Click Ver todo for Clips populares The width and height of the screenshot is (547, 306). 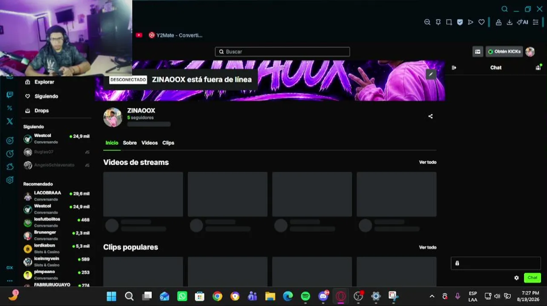tap(428, 247)
